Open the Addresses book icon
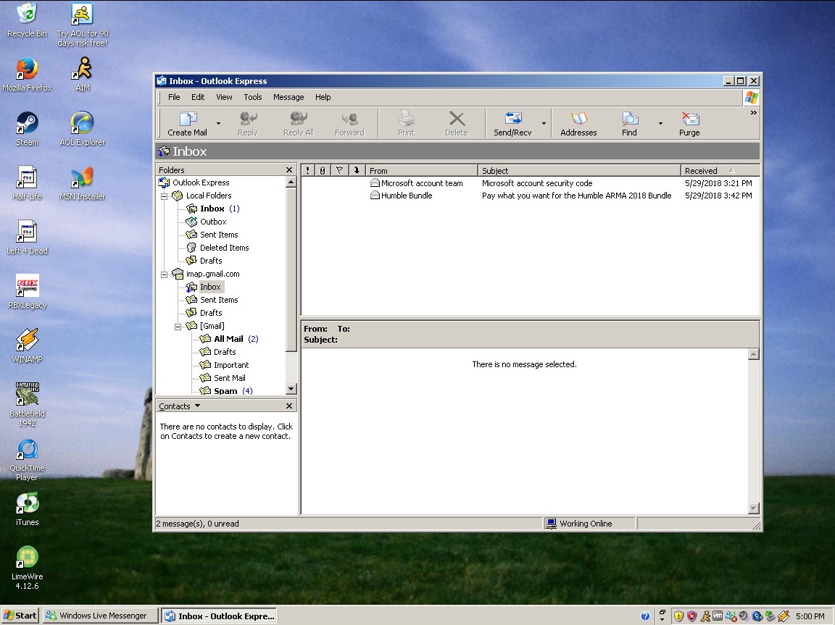This screenshot has width=835, height=625. click(578, 119)
